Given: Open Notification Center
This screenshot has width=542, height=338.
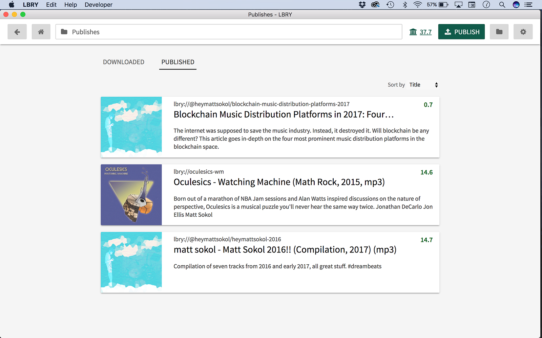Looking at the screenshot, I should [x=528, y=5].
